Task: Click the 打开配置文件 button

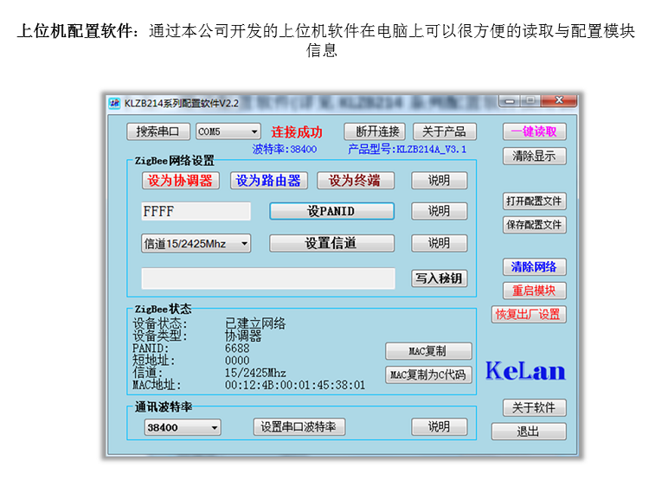Action: coord(535,201)
